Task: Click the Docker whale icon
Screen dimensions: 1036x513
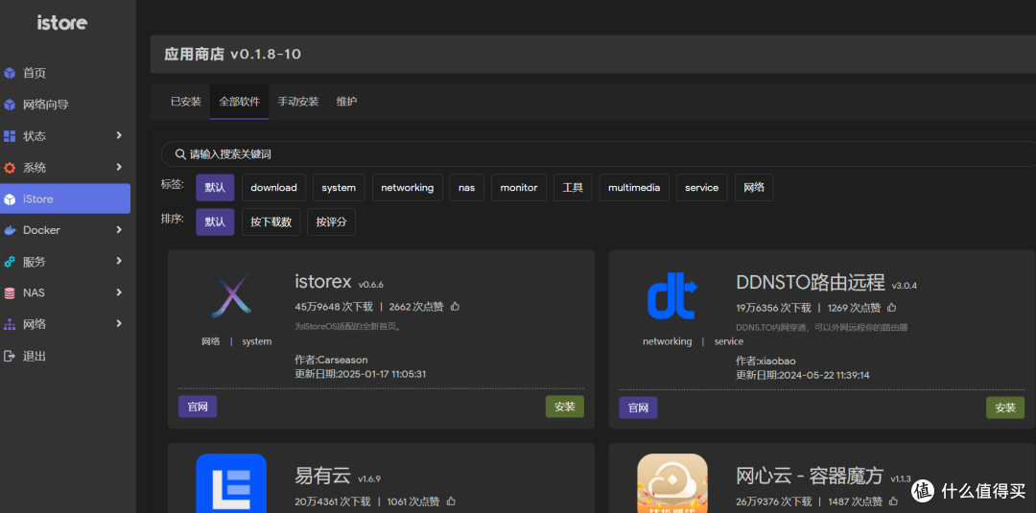Action: tap(10, 230)
